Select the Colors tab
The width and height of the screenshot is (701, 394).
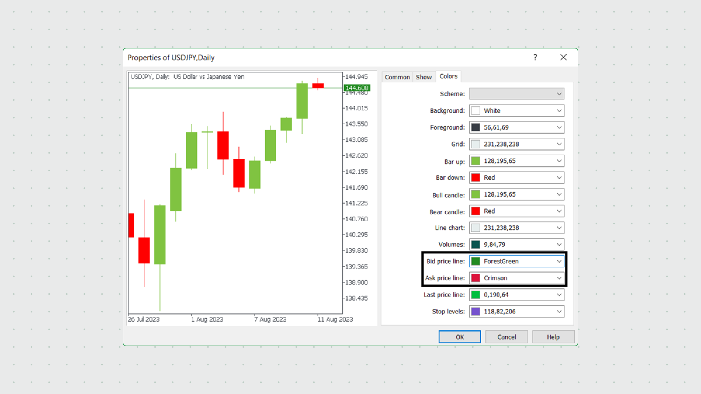448,76
